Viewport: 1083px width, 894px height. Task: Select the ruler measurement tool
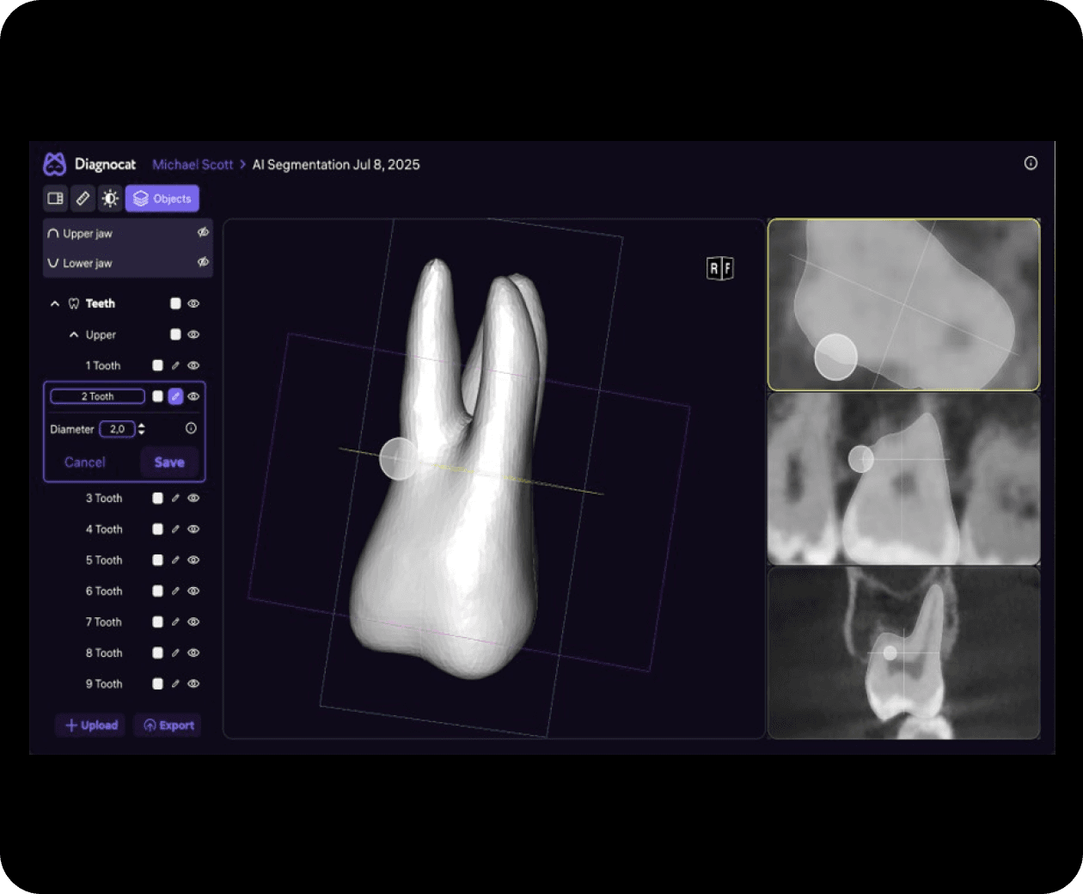pyautogui.click(x=83, y=199)
